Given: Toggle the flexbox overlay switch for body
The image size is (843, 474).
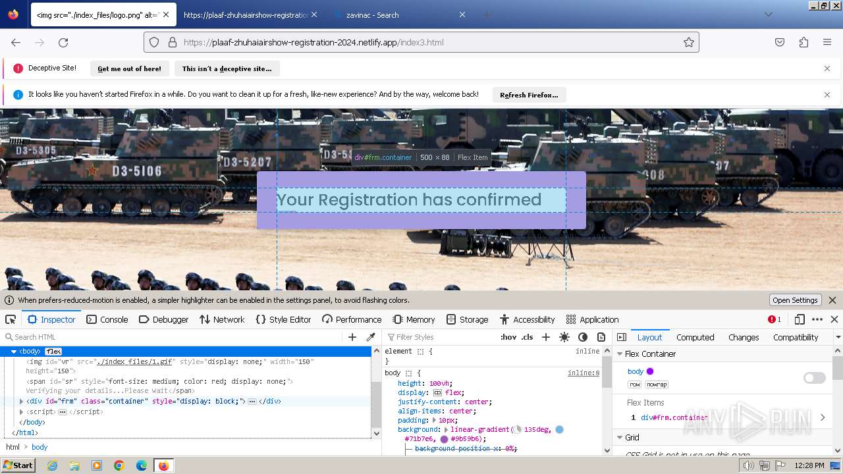Looking at the screenshot, I should (814, 378).
